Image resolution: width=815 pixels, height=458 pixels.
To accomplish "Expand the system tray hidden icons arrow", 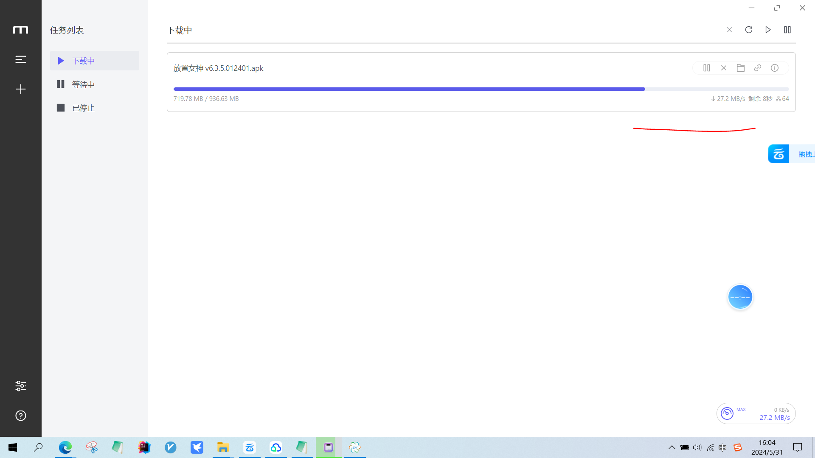I will [672, 447].
